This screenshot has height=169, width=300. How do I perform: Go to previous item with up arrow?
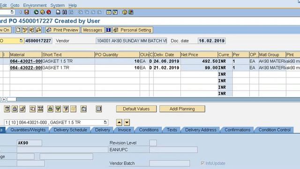pyautogui.click(x=119, y=122)
